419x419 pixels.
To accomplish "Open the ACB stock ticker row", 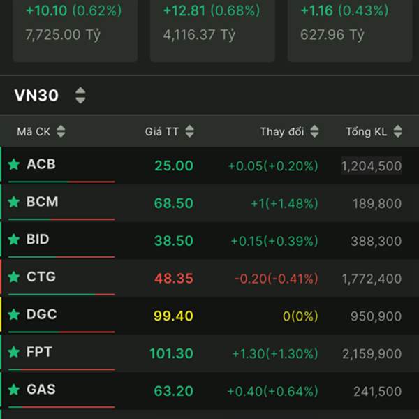I will pos(41,165).
